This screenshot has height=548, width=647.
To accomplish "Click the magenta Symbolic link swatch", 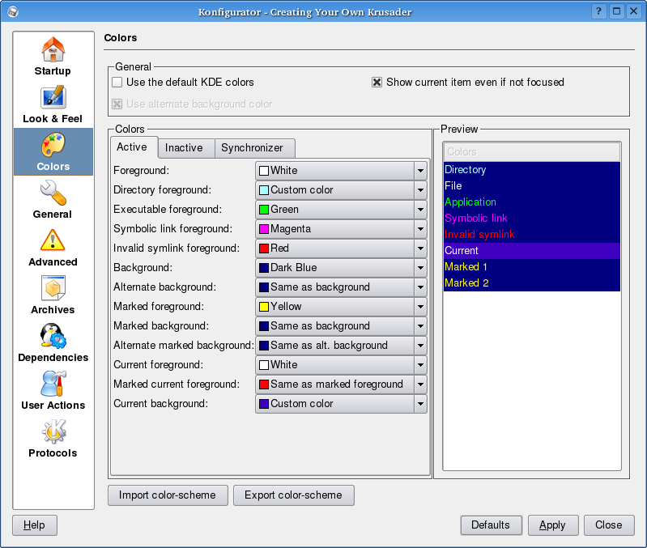I will (264, 229).
